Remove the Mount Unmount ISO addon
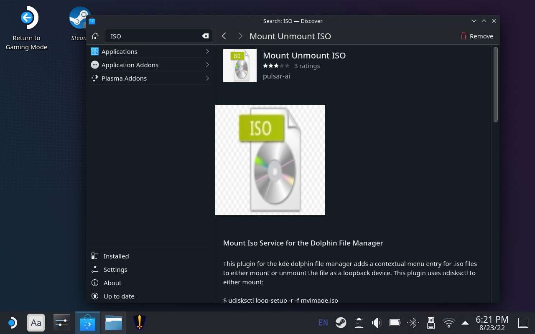 (477, 36)
